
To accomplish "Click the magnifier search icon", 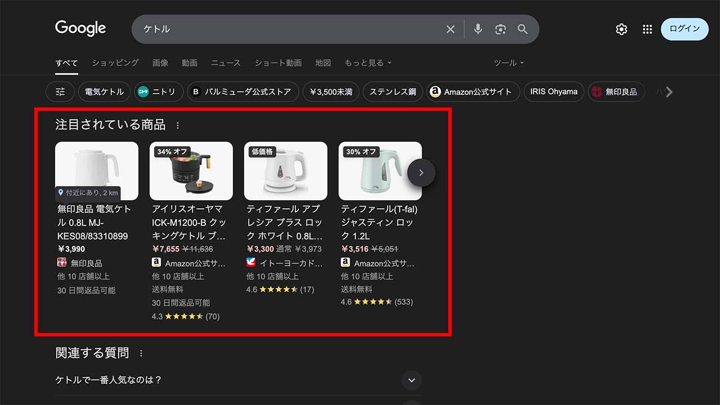I will click(x=523, y=29).
